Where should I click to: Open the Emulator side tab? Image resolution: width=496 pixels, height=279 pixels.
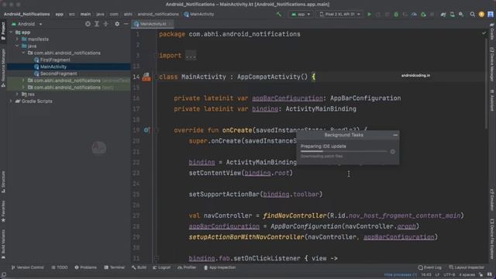[492, 200]
